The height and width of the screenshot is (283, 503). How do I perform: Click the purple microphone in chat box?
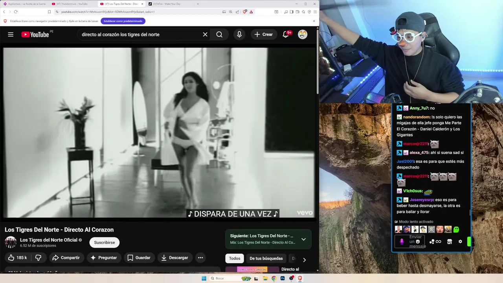click(402, 242)
